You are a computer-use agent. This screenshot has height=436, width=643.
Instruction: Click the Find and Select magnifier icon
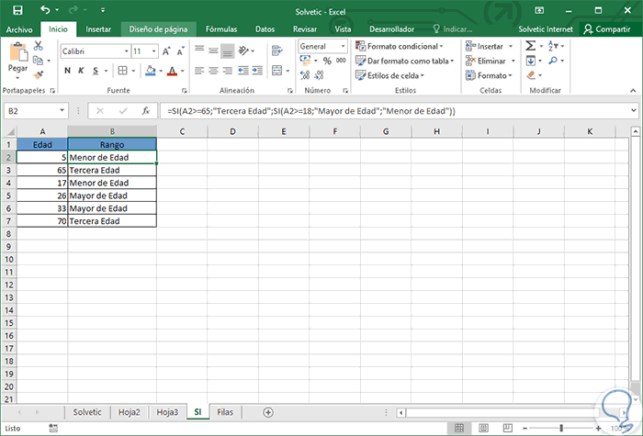(x=553, y=61)
